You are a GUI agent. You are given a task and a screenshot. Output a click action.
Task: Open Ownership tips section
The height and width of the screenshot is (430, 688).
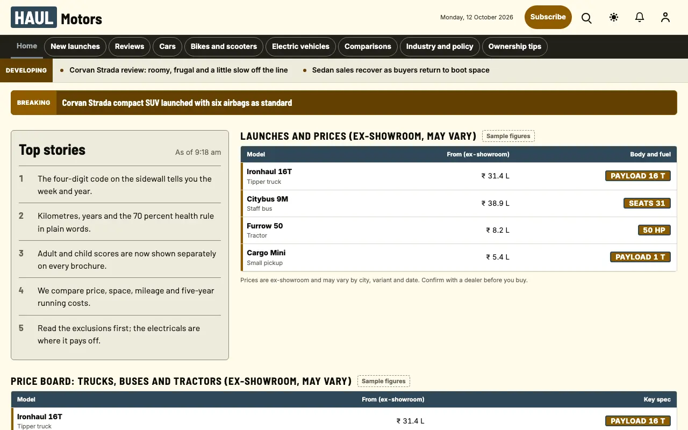(515, 47)
